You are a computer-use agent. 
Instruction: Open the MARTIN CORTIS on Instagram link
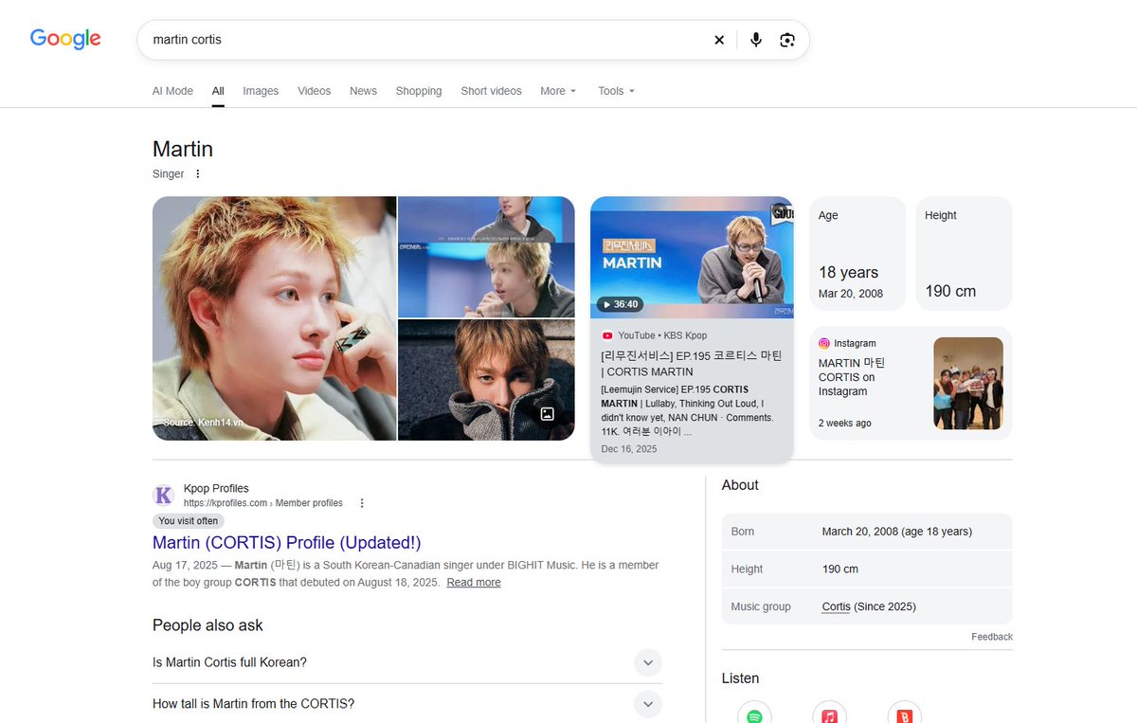[852, 377]
